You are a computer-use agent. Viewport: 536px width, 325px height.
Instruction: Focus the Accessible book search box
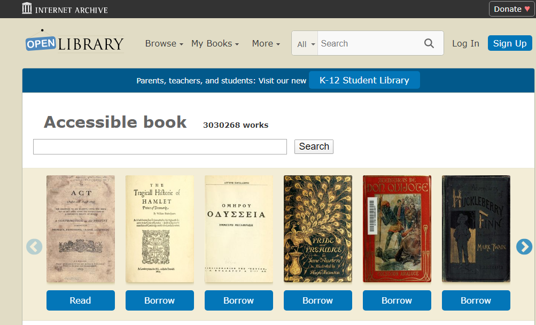pos(160,146)
